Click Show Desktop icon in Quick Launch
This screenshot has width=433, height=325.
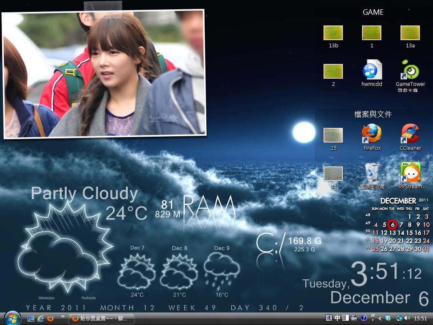pyautogui.click(x=31, y=318)
